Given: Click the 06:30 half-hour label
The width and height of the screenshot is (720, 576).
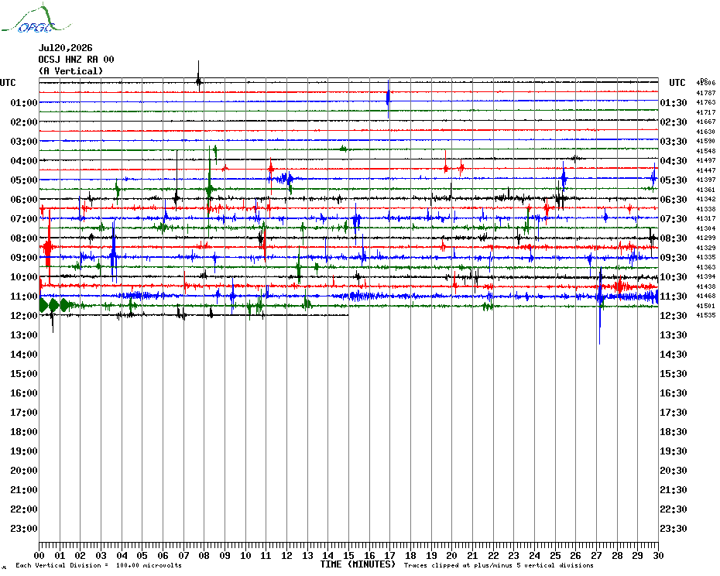Looking at the screenshot, I should [x=674, y=199].
